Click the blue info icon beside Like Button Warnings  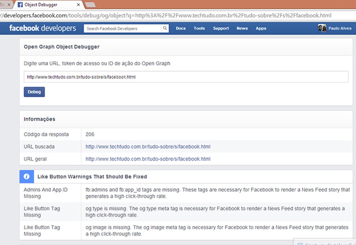26,177
